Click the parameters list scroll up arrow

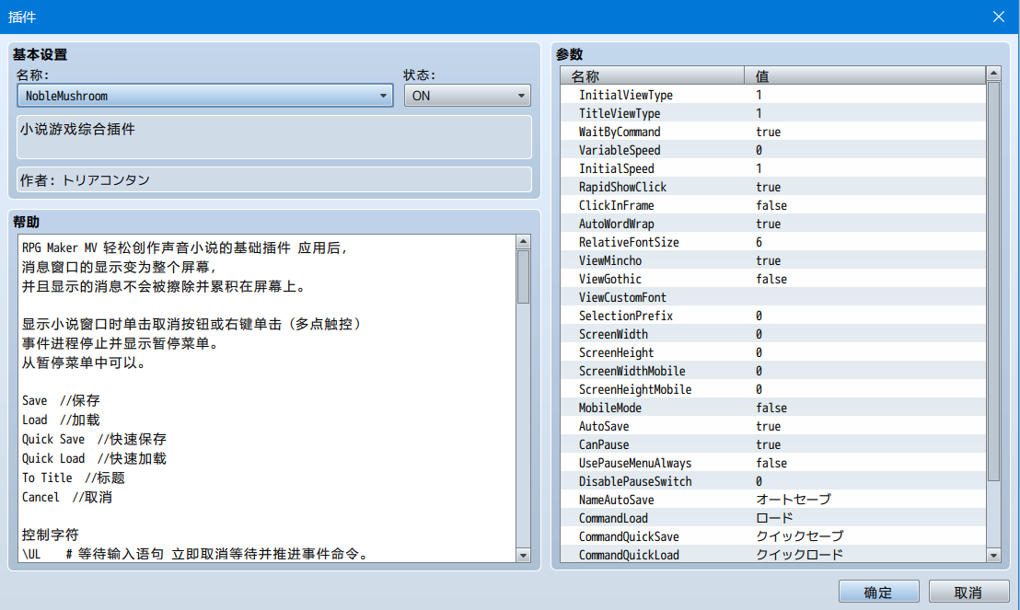[993, 74]
